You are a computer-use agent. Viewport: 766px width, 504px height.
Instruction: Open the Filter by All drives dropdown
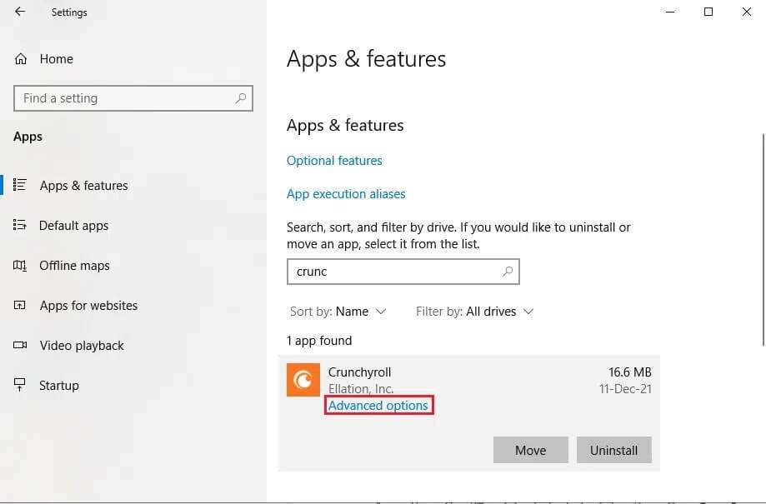(x=474, y=312)
